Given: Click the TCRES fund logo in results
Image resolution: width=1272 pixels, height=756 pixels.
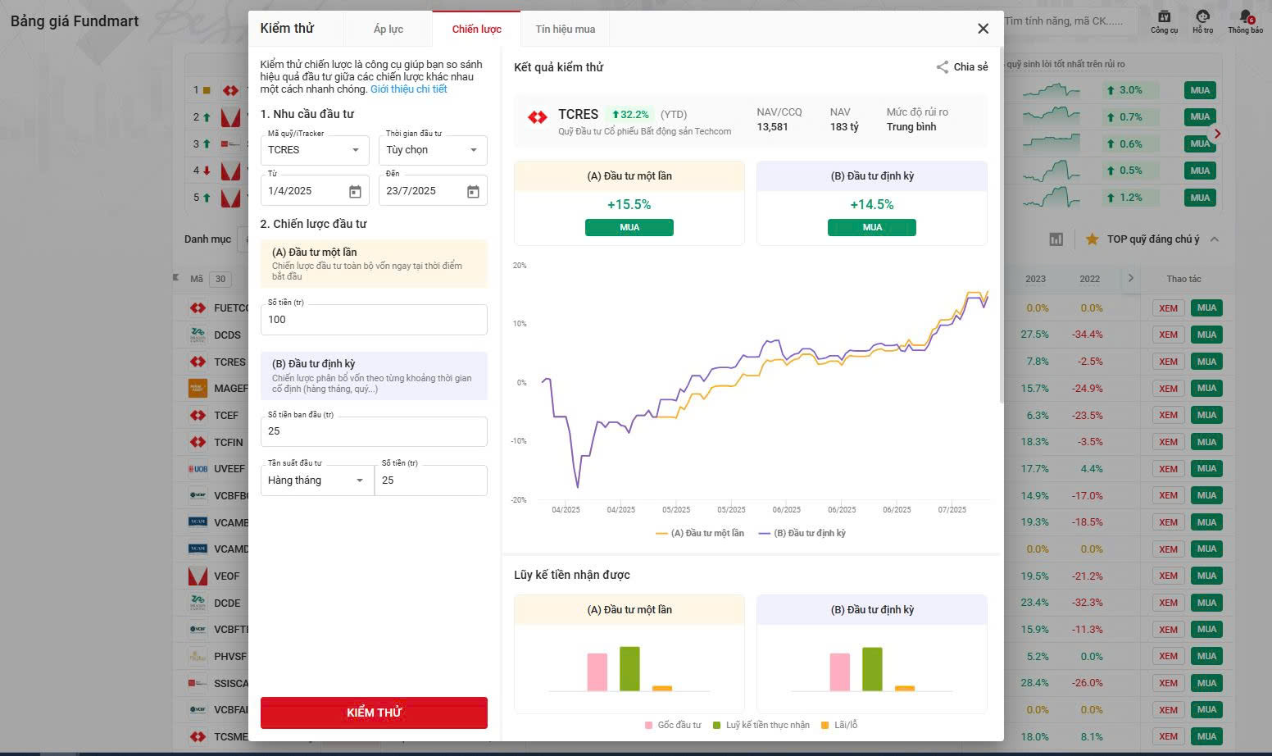Looking at the screenshot, I should (538, 118).
